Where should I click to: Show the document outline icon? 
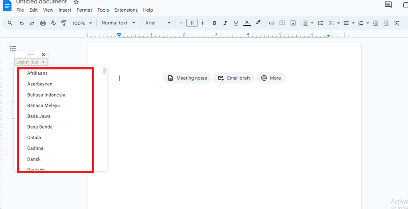(13, 48)
